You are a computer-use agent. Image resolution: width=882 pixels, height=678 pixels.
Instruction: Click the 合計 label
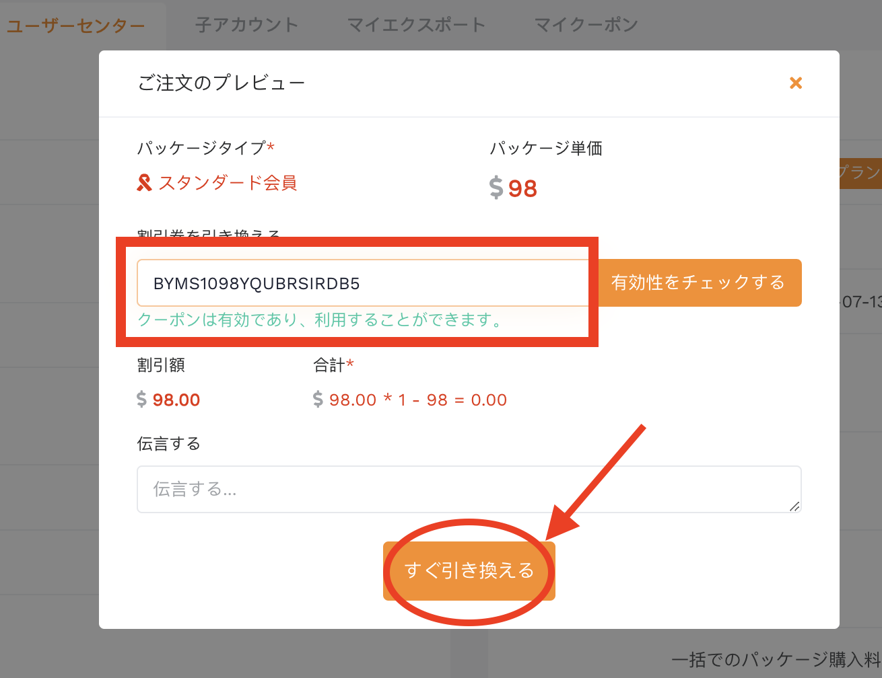click(x=329, y=365)
